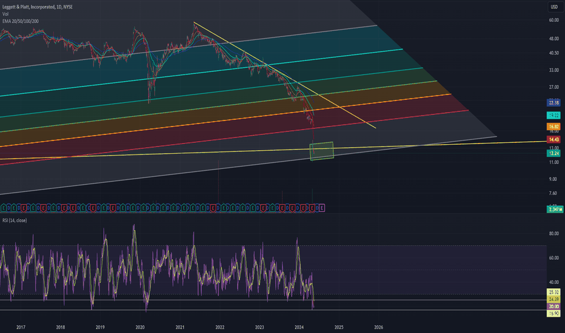The width and height of the screenshot is (565, 333).
Task: Click the 2020 label on time axis
Action: (140, 327)
